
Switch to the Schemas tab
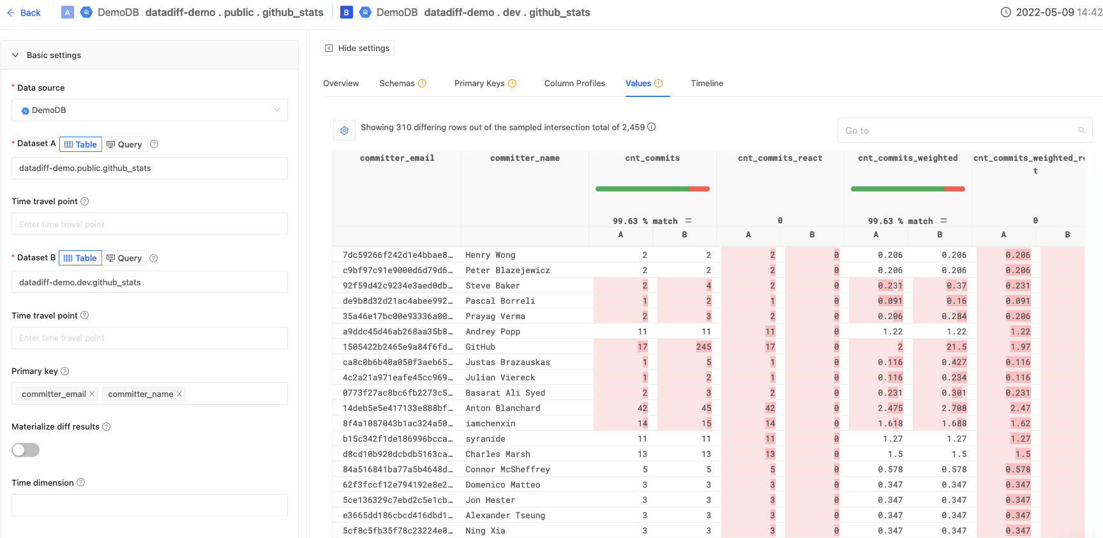[x=397, y=84]
